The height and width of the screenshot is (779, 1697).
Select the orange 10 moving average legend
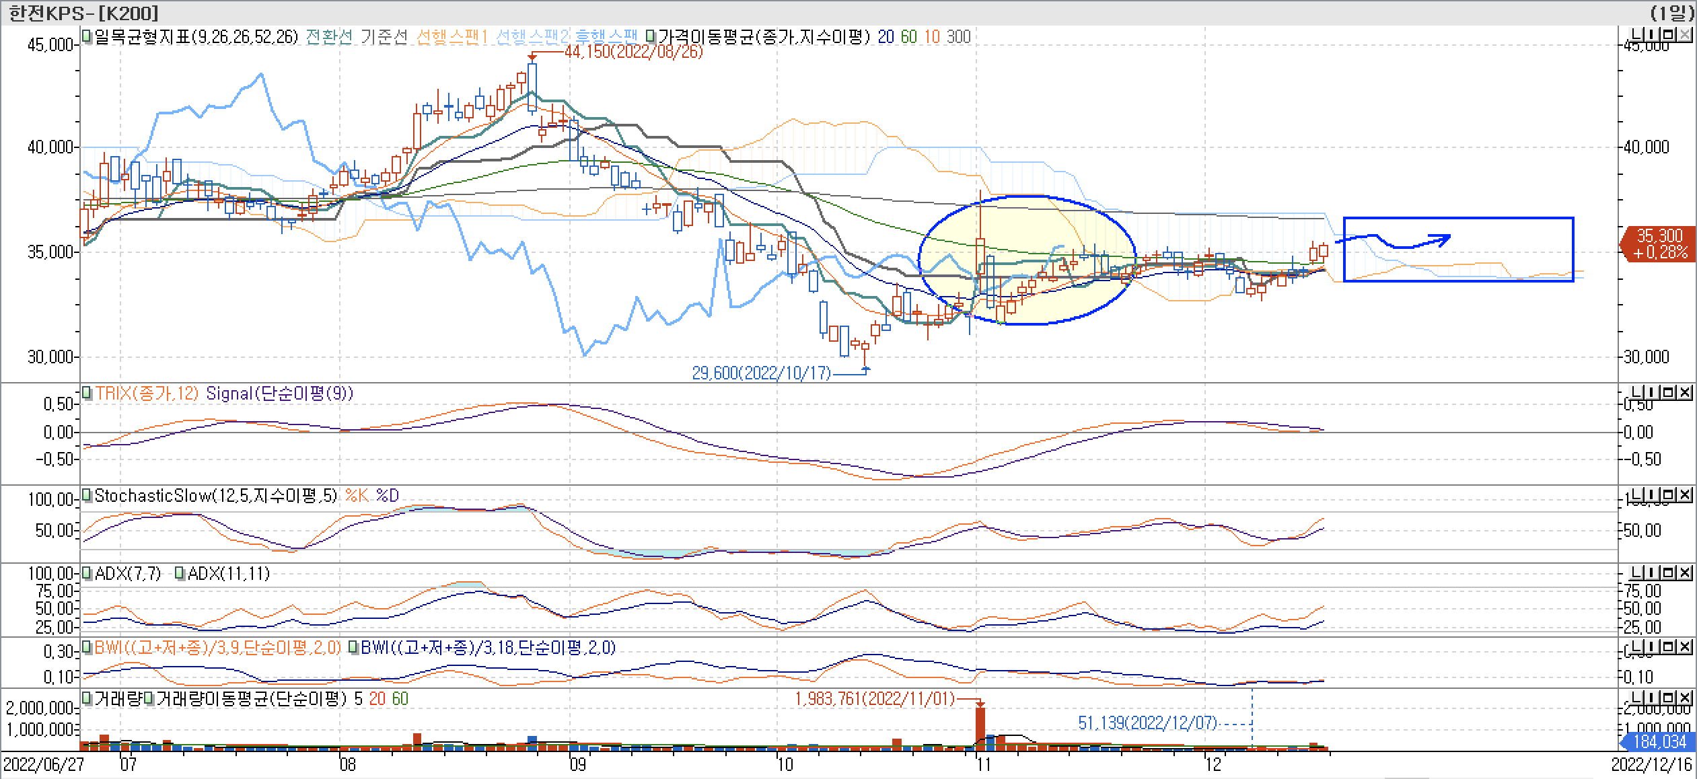click(x=932, y=37)
